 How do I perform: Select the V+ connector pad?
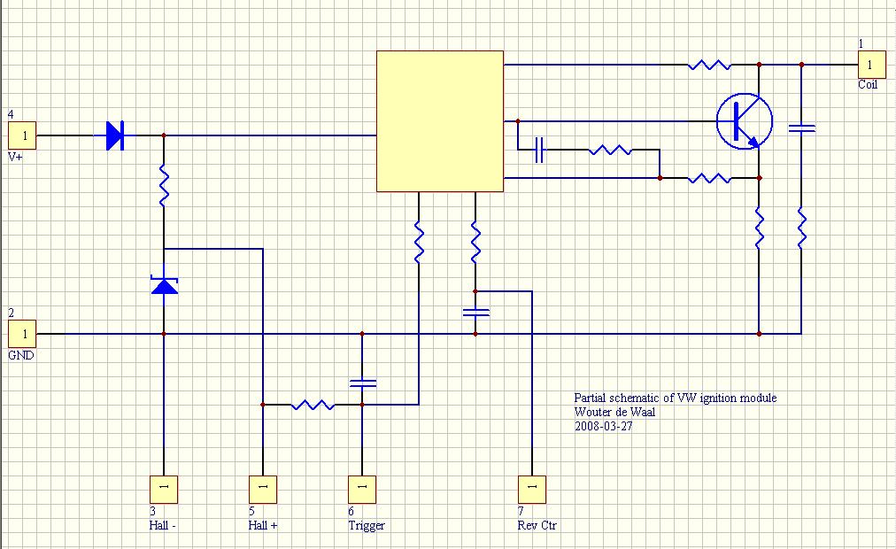pos(22,136)
